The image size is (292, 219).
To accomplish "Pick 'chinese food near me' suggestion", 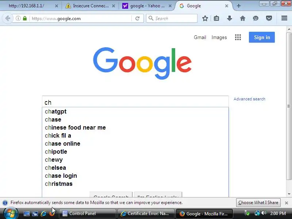I will point(135,127).
